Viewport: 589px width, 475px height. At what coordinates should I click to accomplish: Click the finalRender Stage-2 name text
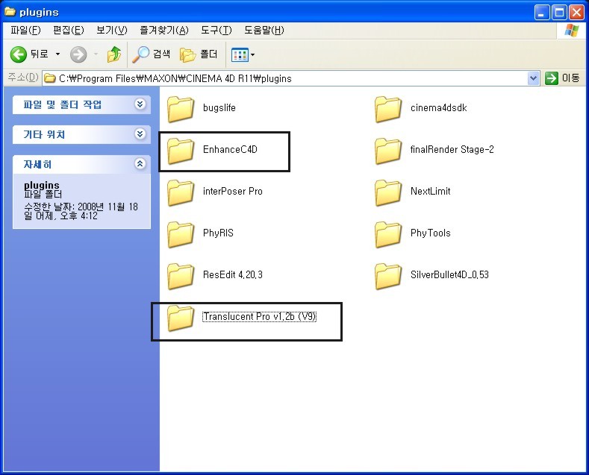coord(452,149)
